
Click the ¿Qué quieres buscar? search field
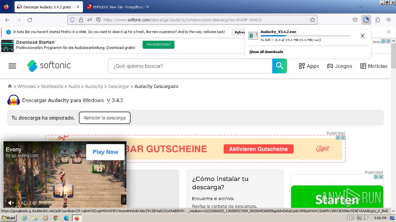coord(190,66)
